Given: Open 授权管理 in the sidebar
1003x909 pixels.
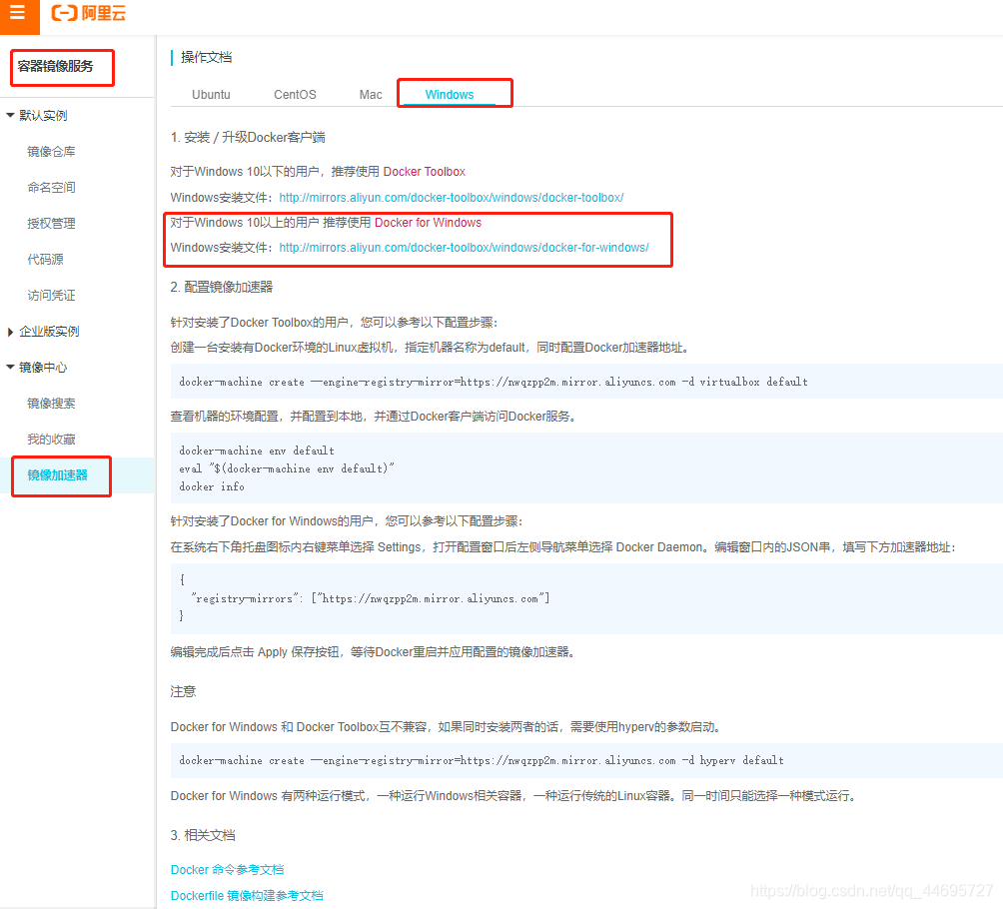Looking at the screenshot, I should 51,223.
